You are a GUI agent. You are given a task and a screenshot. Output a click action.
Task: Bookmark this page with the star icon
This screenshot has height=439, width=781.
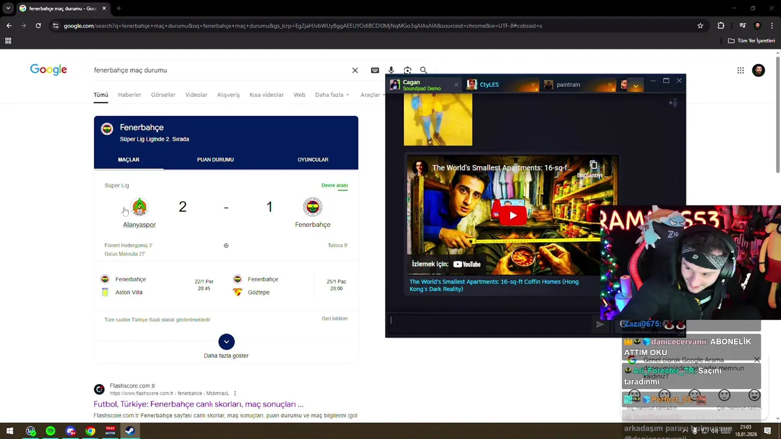click(x=700, y=26)
